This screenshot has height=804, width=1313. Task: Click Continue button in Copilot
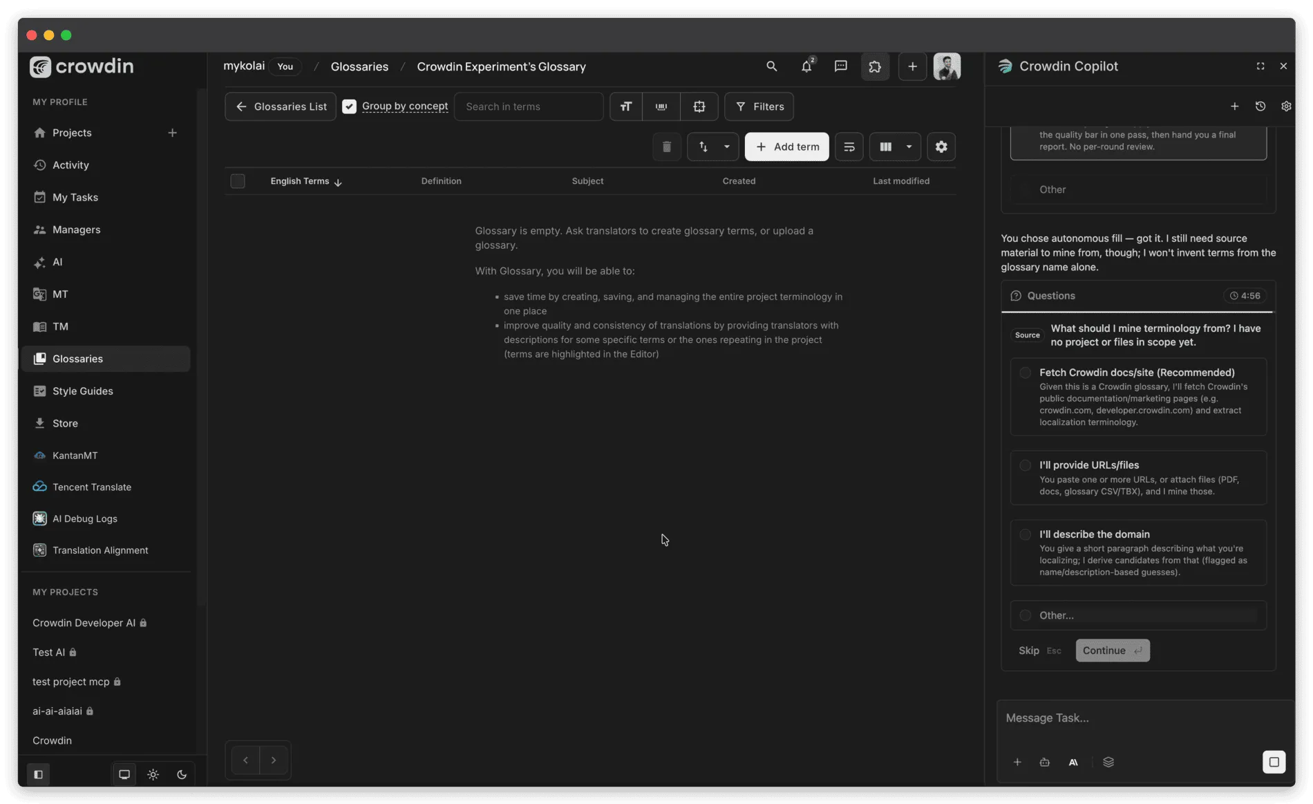tap(1112, 651)
